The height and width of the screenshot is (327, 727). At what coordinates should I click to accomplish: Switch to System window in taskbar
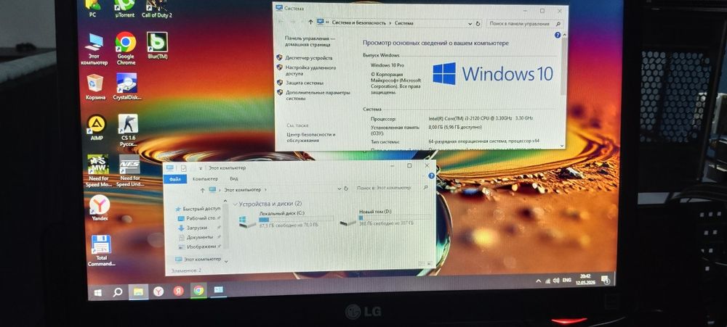(218, 290)
